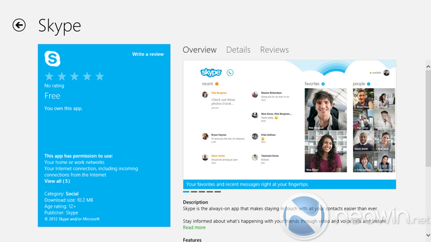The image size is (431, 242).
Task: Click the Skype cloud logo in screenshot
Action: [x=211, y=72]
